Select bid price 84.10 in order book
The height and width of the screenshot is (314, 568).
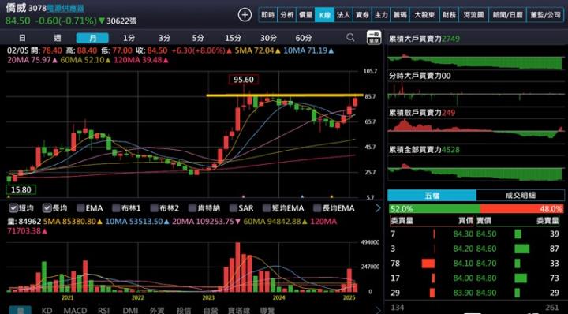463,264
